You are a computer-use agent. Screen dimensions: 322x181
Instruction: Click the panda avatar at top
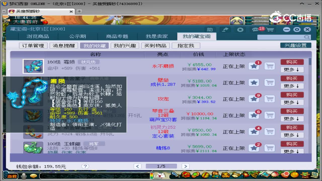[x=237, y=21]
